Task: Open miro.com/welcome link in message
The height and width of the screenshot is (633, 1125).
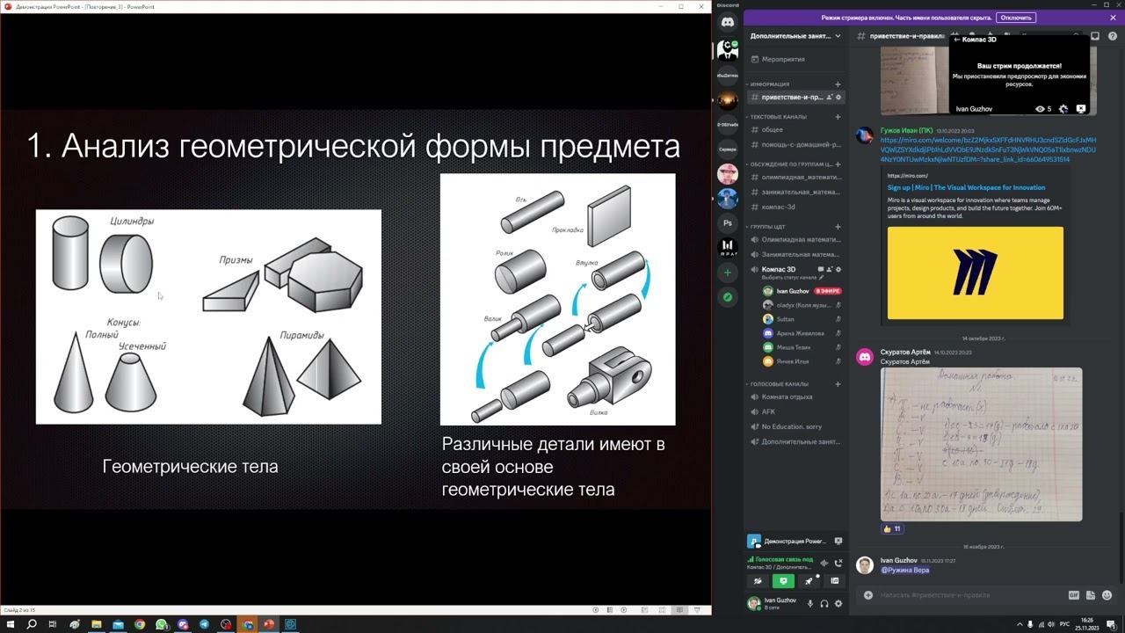Action: coord(988,149)
